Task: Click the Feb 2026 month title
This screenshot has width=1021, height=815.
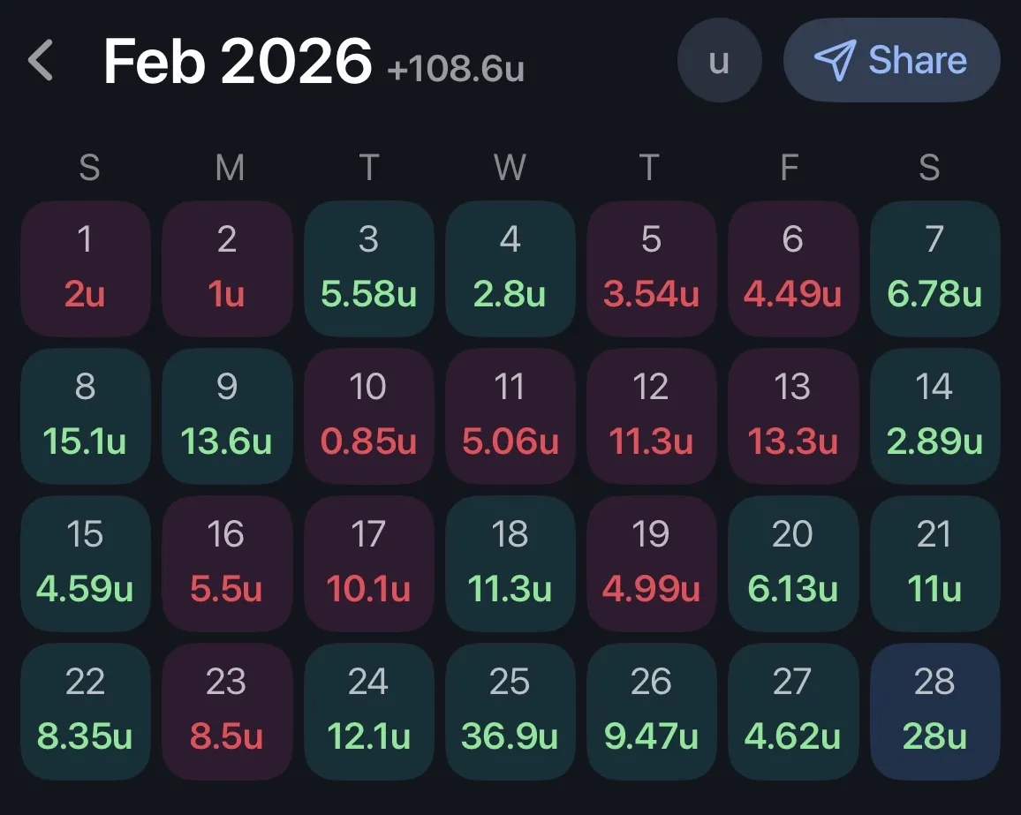Action: 237,60
